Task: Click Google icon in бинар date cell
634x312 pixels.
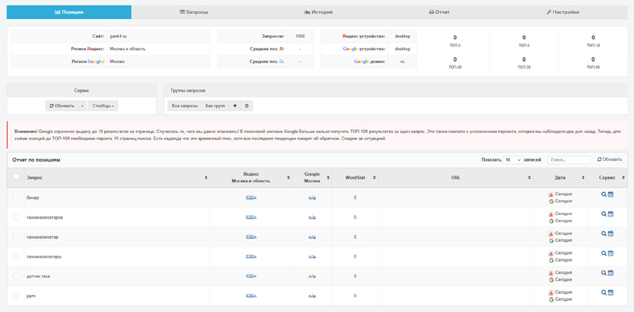Action: tap(551, 201)
